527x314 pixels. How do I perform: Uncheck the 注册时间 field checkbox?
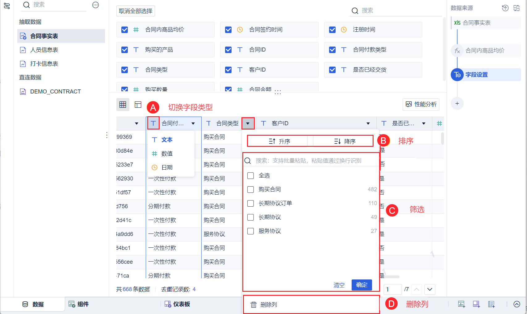[333, 30]
